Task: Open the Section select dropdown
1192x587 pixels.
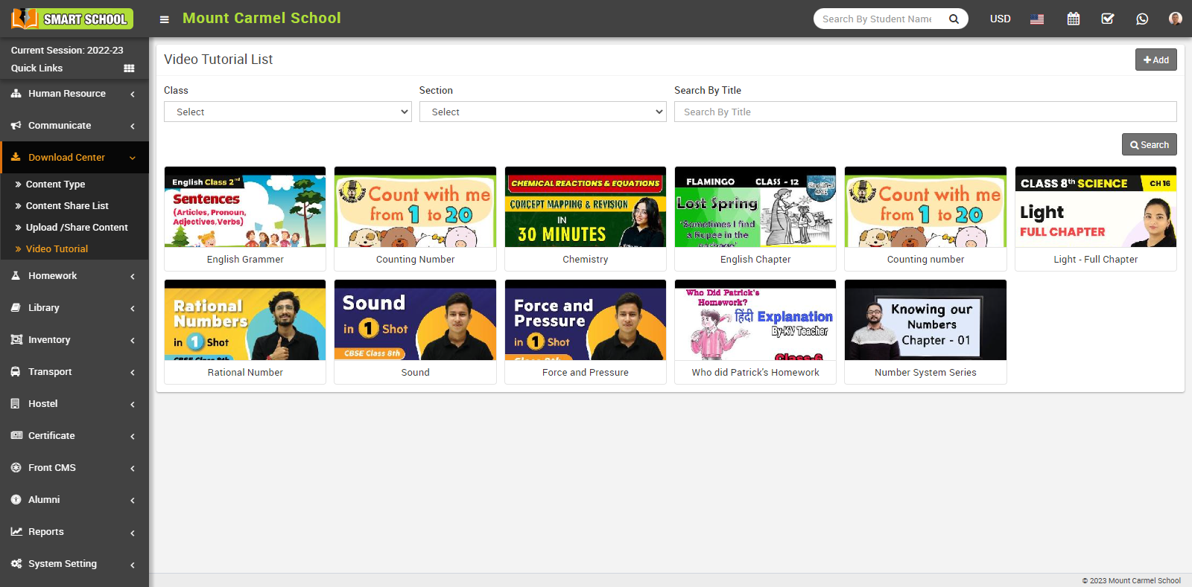Action: pos(542,112)
